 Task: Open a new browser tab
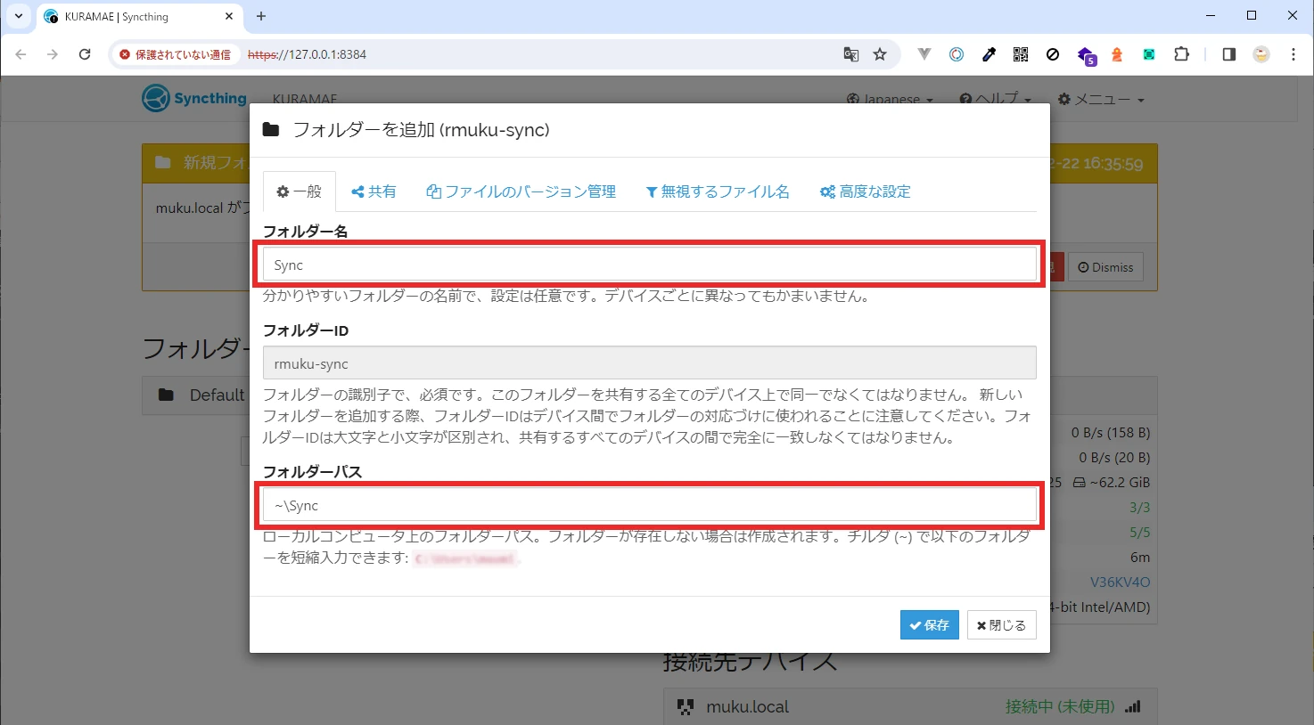coord(261,16)
